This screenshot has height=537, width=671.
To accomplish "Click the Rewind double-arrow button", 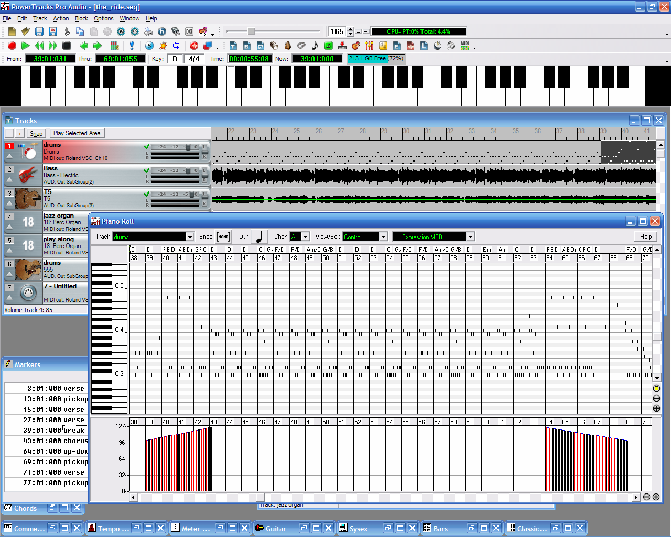I will pyautogui.click(x=39, y=46).
